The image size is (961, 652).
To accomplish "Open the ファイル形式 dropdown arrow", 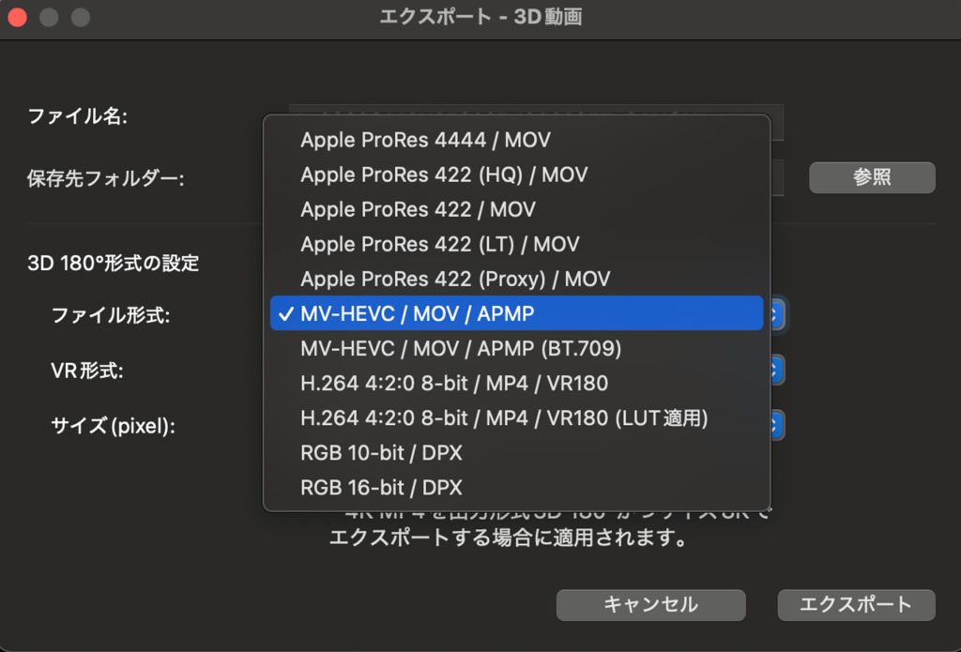I will (x=777, y=314).
